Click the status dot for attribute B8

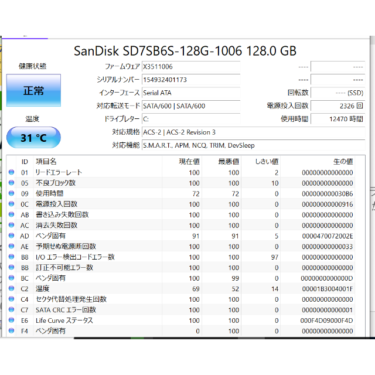coord(11,257)
